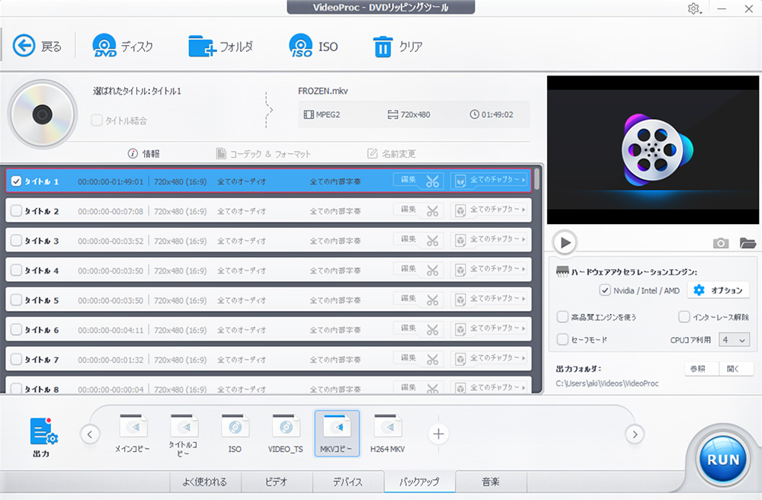Expand 全てのチャプター dropdown for タイトル 1

[489, 181]
